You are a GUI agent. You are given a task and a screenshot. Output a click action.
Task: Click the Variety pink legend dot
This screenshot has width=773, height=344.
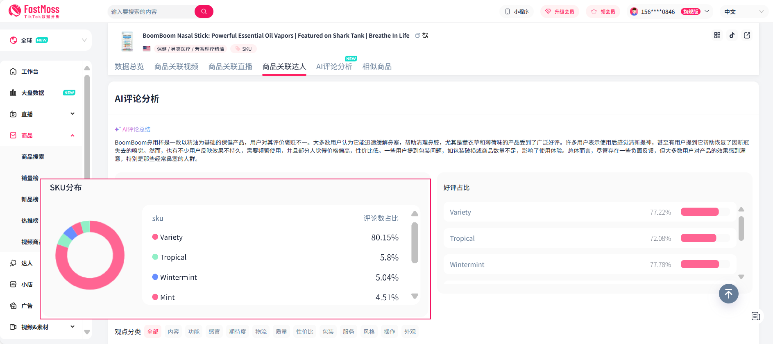(x=155, y=237)
